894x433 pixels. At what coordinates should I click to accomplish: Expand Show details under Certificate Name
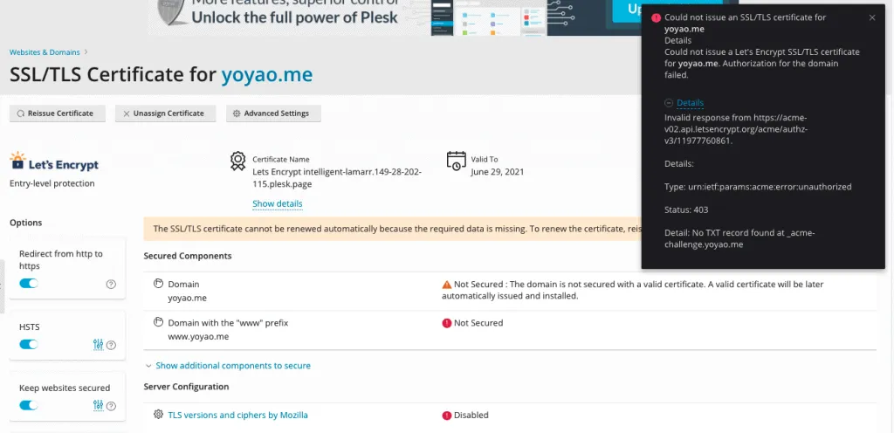[x=277, y=204]
